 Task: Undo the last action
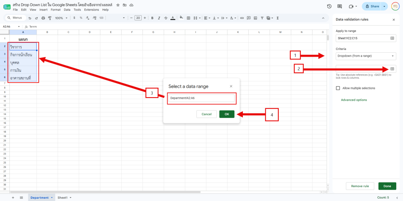tap(30, 18)
